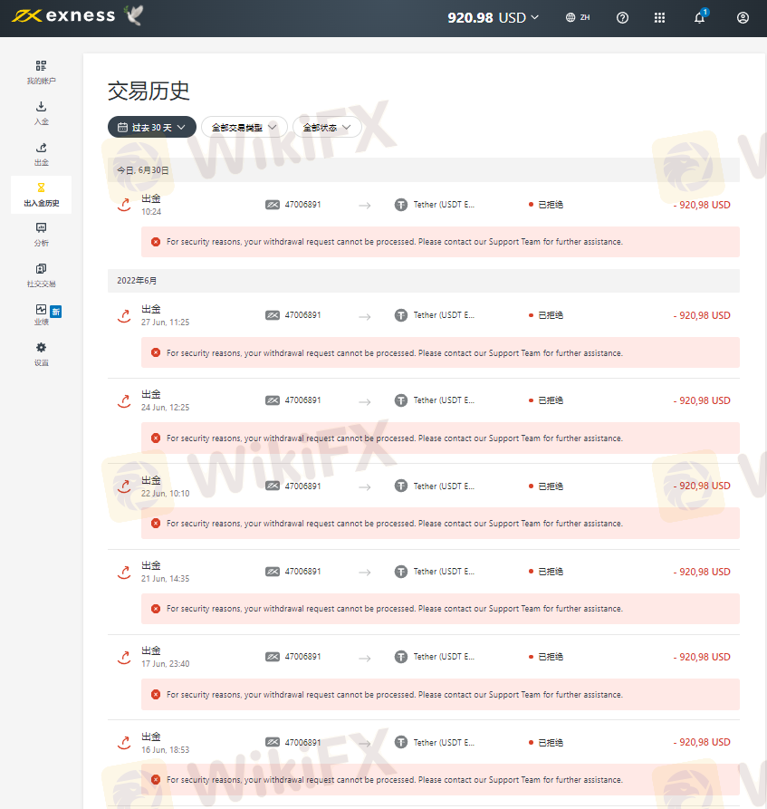Click account 47006891 in 27 Jun row
Viewport: 767px width, 809px height.
302,315
